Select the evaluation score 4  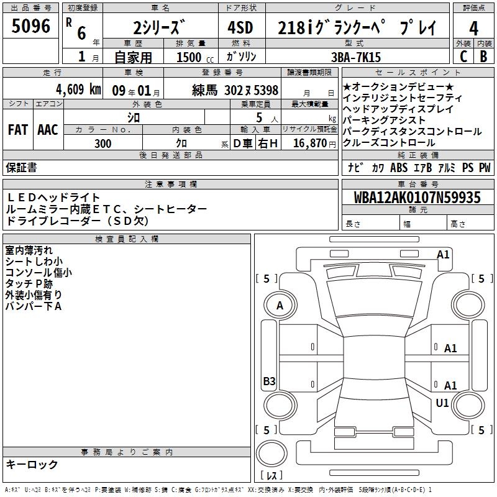pyautogui.click(x=473, y=28)
